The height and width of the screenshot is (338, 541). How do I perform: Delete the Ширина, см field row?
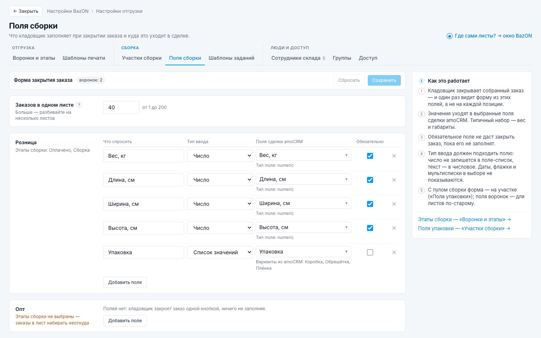click(394, 204)
